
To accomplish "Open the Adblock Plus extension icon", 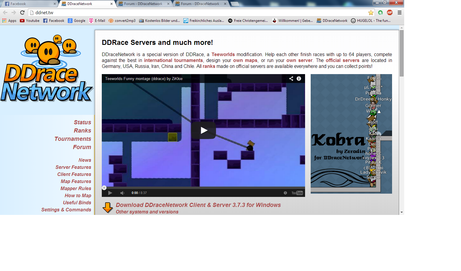I will tap(389, 12).
